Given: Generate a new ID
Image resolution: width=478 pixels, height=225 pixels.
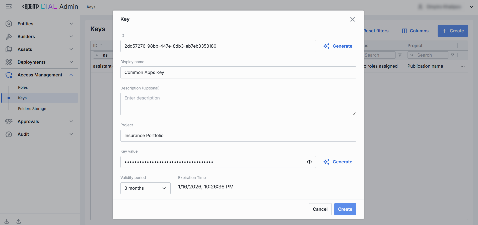Looking at the screenshot, I should tap(338, 46).
